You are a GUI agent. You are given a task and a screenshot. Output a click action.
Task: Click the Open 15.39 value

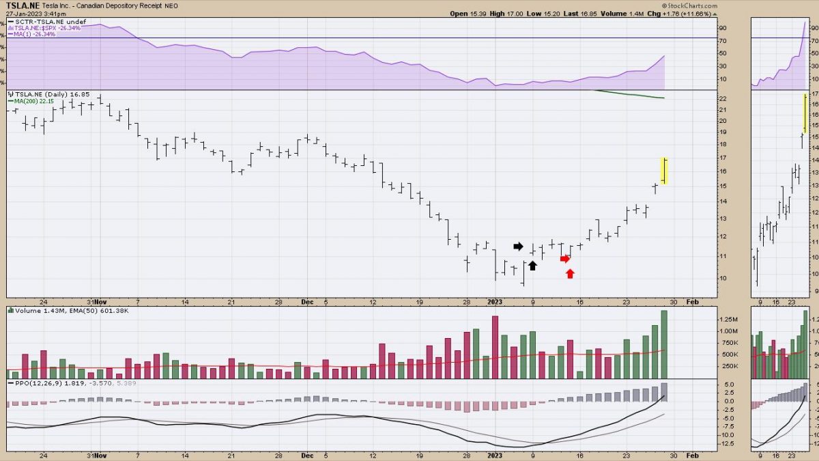pos(468,13)
